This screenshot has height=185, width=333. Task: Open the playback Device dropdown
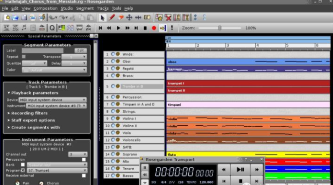(52, 100)
